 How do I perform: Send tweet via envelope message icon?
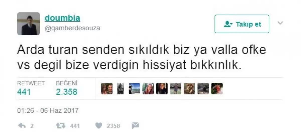[135, 125]
